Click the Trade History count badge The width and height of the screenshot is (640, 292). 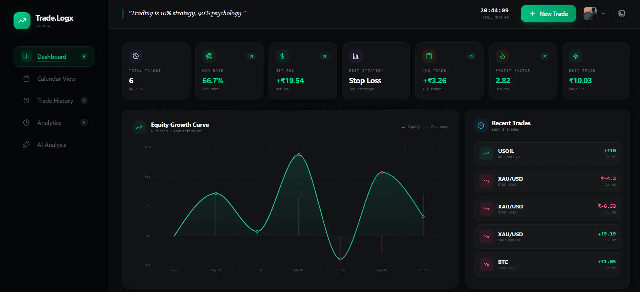point(84,100)
